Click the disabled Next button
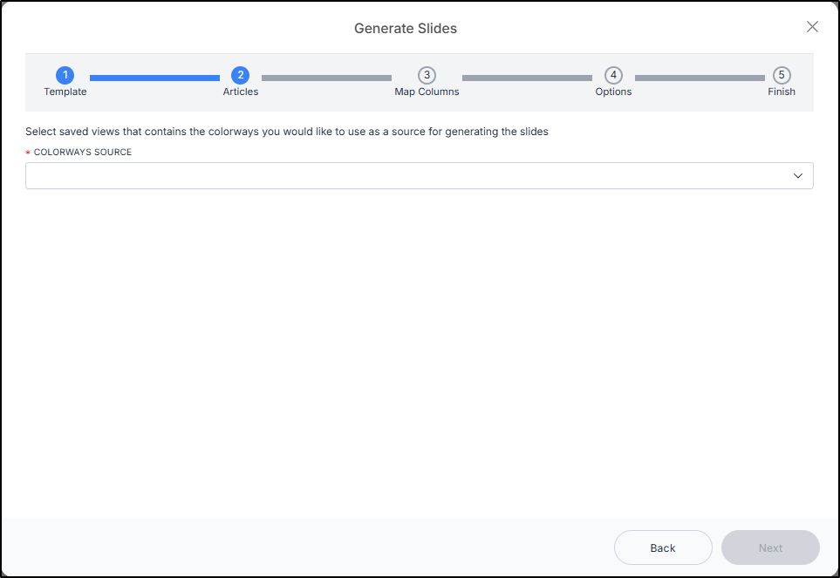The width and height of the screenshot is (840, 578). (770, 547)
